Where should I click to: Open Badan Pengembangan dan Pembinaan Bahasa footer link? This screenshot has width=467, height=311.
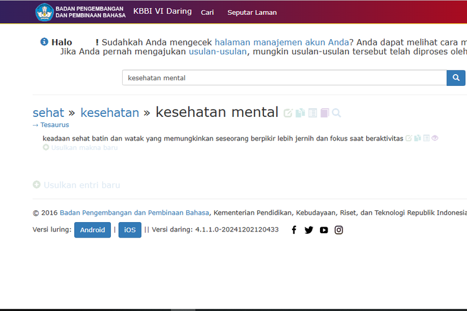(x=134, y=213)
